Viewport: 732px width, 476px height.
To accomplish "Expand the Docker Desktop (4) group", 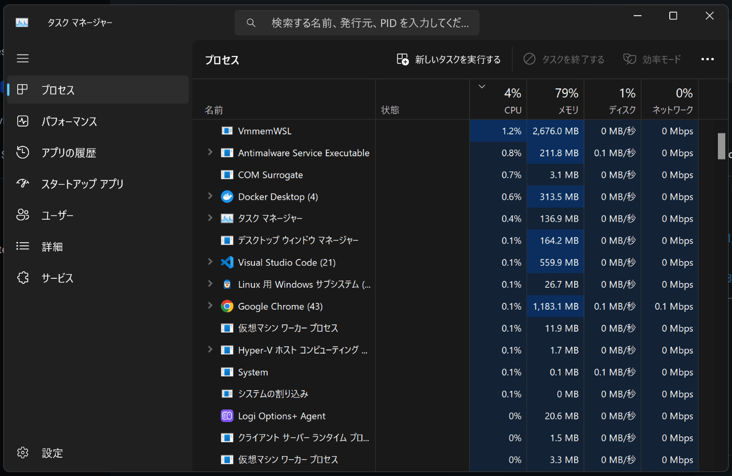I will [210, 196].
